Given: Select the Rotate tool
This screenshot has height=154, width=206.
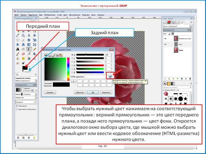Looking at the screenshot, I should (29, 40).
